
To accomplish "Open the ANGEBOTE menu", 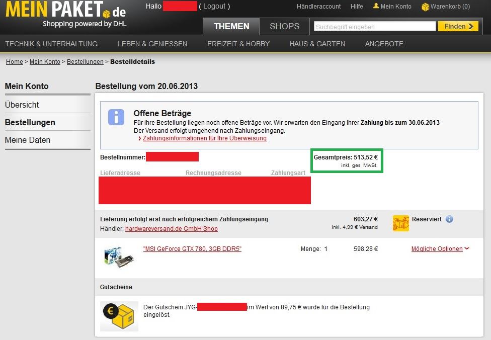I will [384, 44].
